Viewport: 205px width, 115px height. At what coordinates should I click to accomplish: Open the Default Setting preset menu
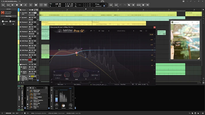121,31
